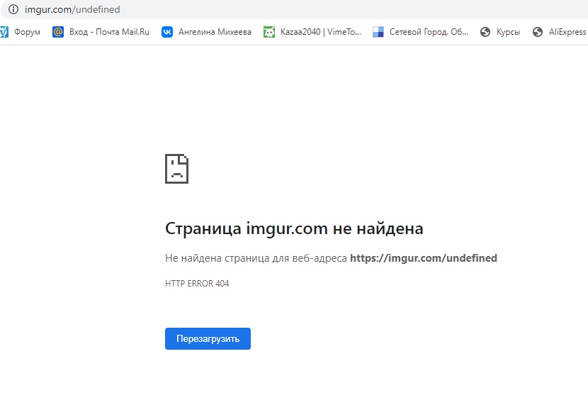Open the Форум bookmark label
Screen dimensions: 588x410
click(27, 32)
